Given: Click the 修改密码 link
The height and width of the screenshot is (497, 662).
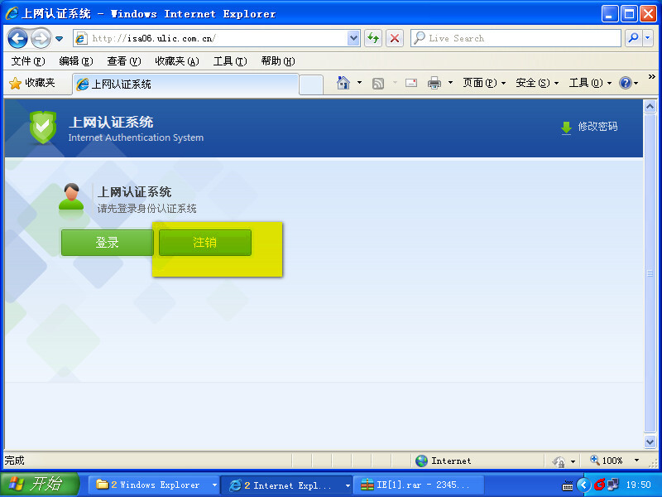Looking at the screenshot, I should [x=597, y=127].
